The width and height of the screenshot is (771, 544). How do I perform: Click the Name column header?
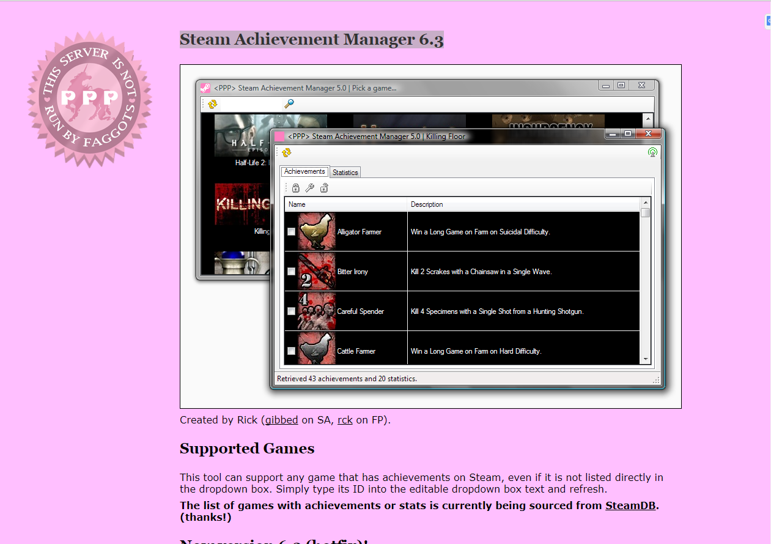[346, 204]
